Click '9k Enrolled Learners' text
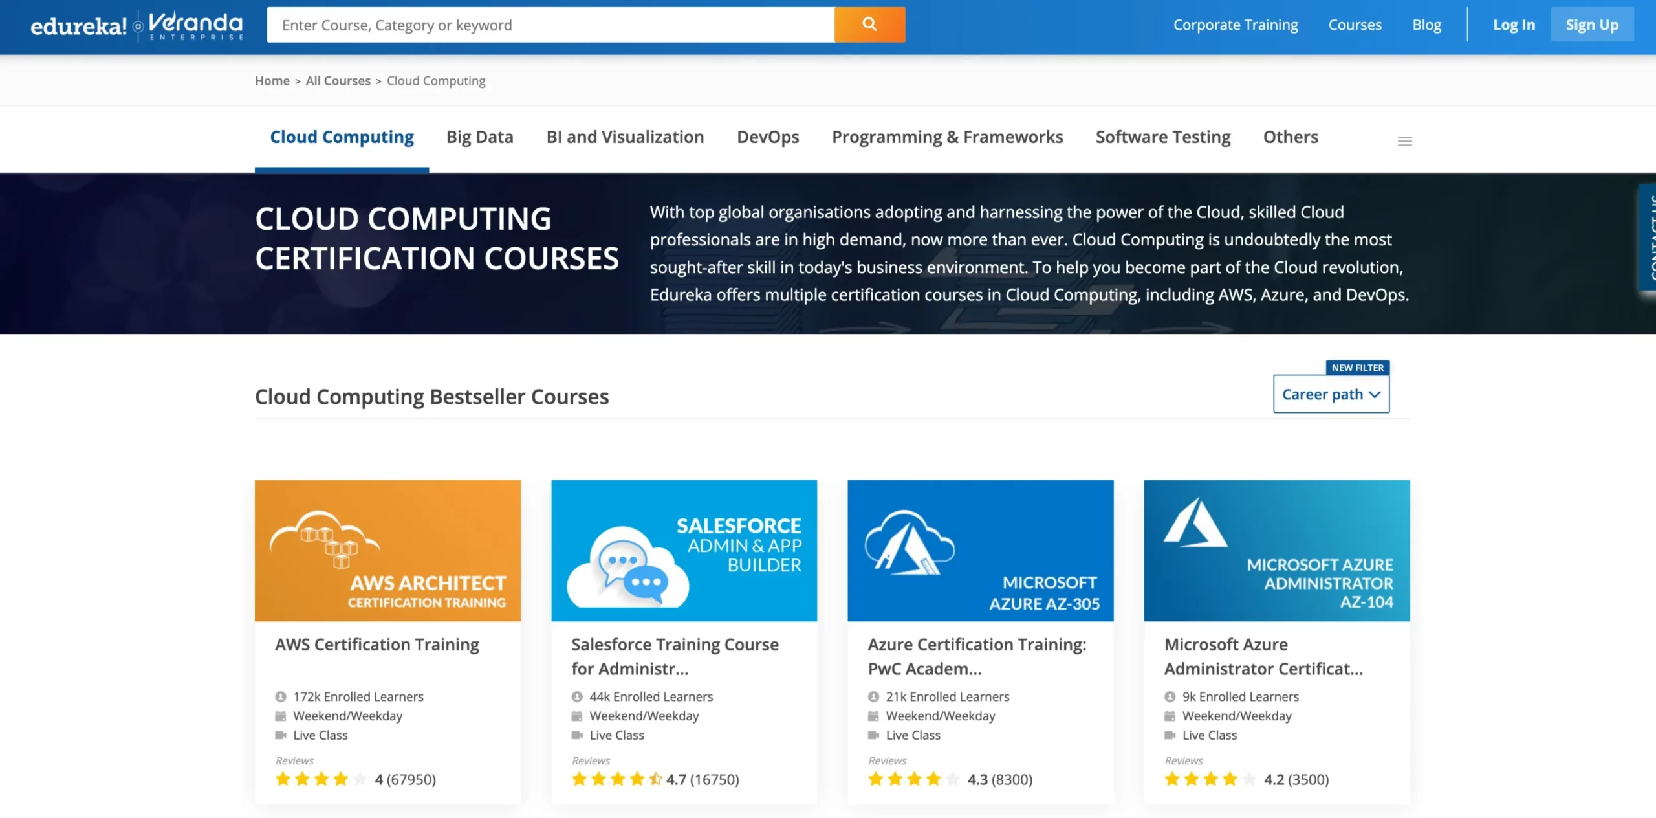 pyautogui.click(x=1241, y=696)
